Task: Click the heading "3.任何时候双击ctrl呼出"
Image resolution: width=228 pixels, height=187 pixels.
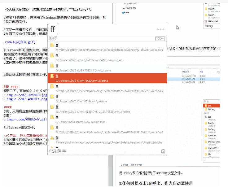Action: click(156, 183)
